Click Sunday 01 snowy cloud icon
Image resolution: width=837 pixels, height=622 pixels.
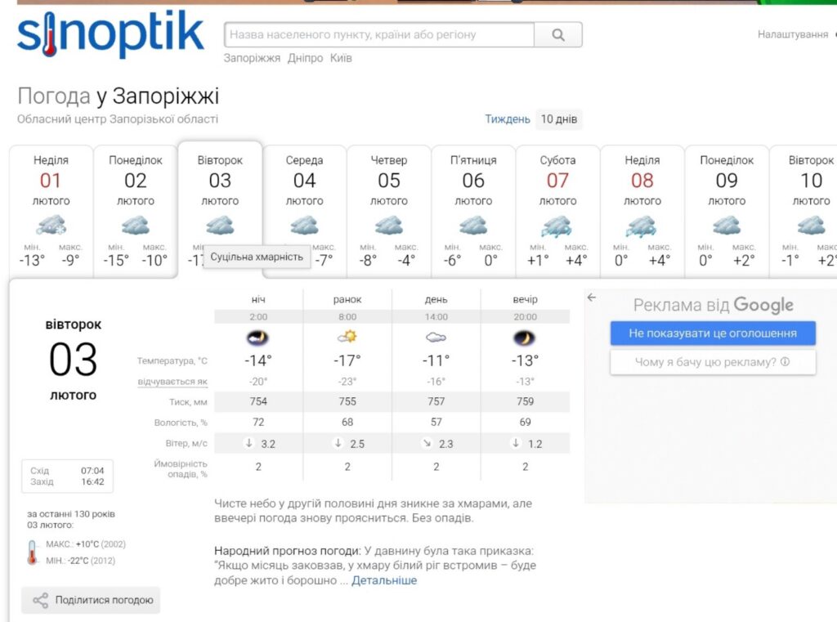51,226
